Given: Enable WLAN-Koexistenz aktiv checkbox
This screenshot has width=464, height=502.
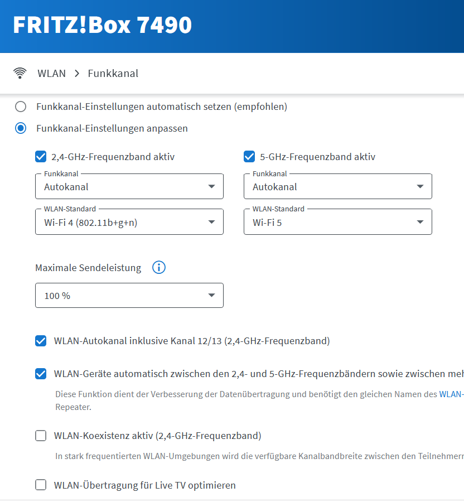Looking at the screenshot, I should 41,436.
